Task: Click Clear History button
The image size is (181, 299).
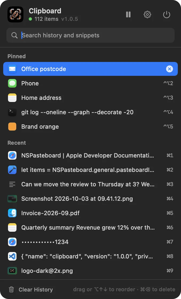Action: [31, 289]
